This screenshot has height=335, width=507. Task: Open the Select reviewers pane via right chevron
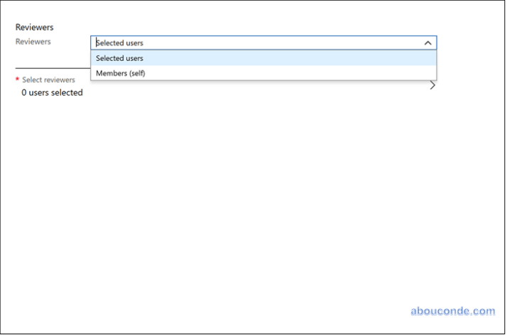point(432,86)
